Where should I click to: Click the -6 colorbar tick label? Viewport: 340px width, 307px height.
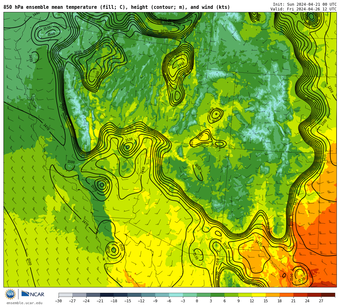[x=169, y=301]
